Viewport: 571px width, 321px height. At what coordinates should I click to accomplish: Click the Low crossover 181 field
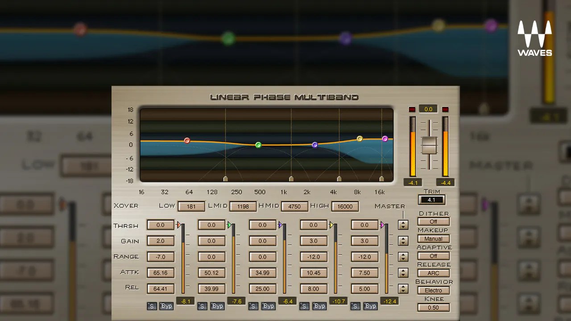191,206
